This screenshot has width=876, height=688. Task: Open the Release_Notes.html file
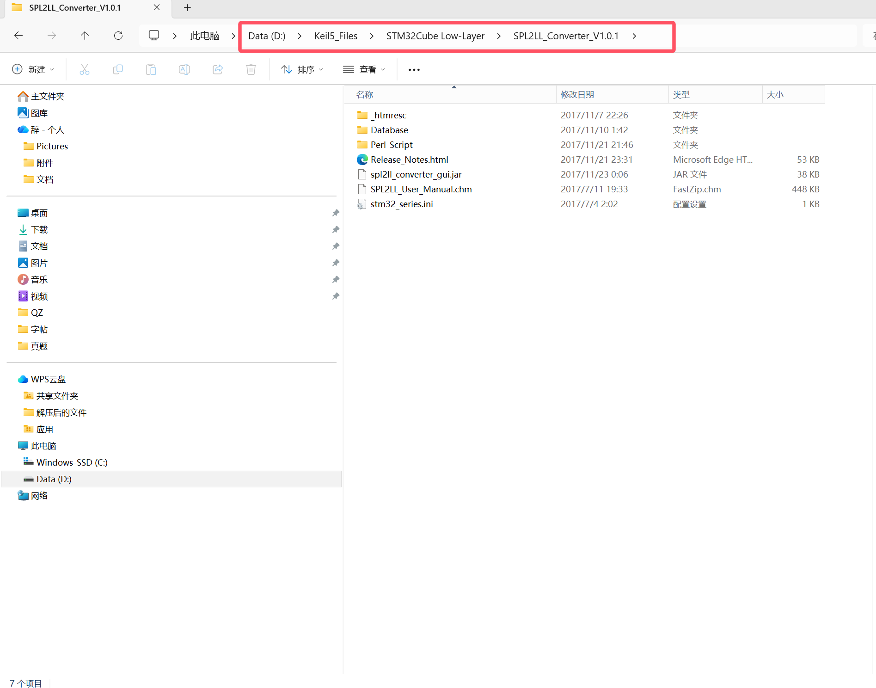click(x=409, y=159)
